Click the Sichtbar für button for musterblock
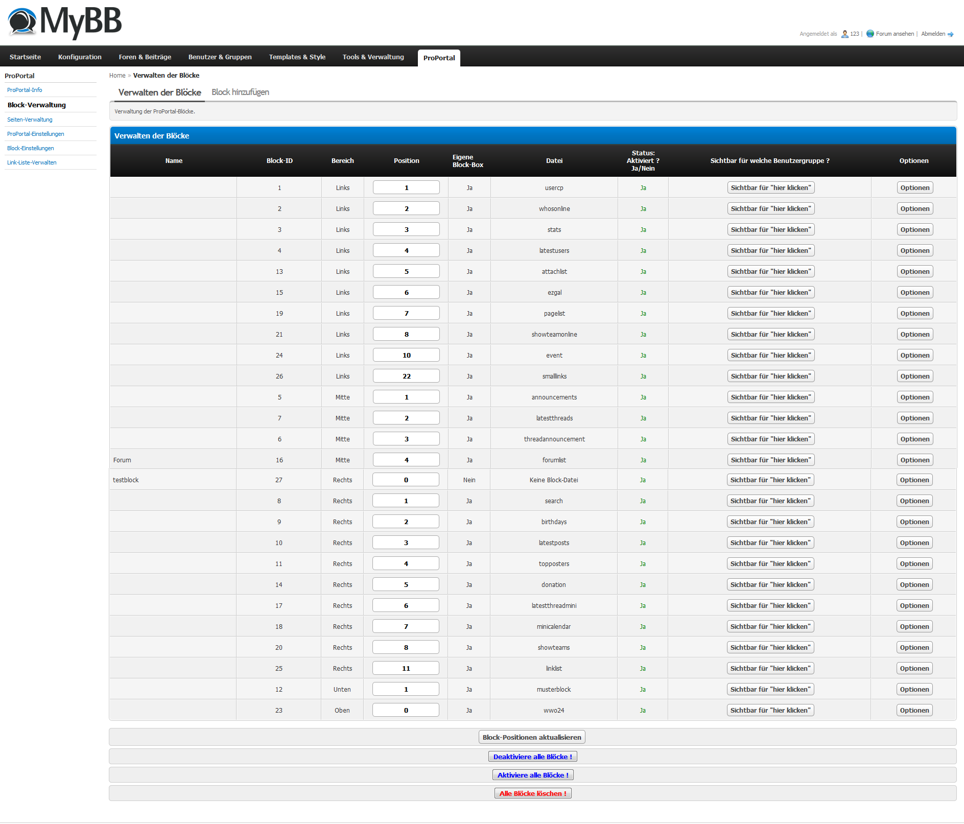Screen dimensions: 964x824 770,689
